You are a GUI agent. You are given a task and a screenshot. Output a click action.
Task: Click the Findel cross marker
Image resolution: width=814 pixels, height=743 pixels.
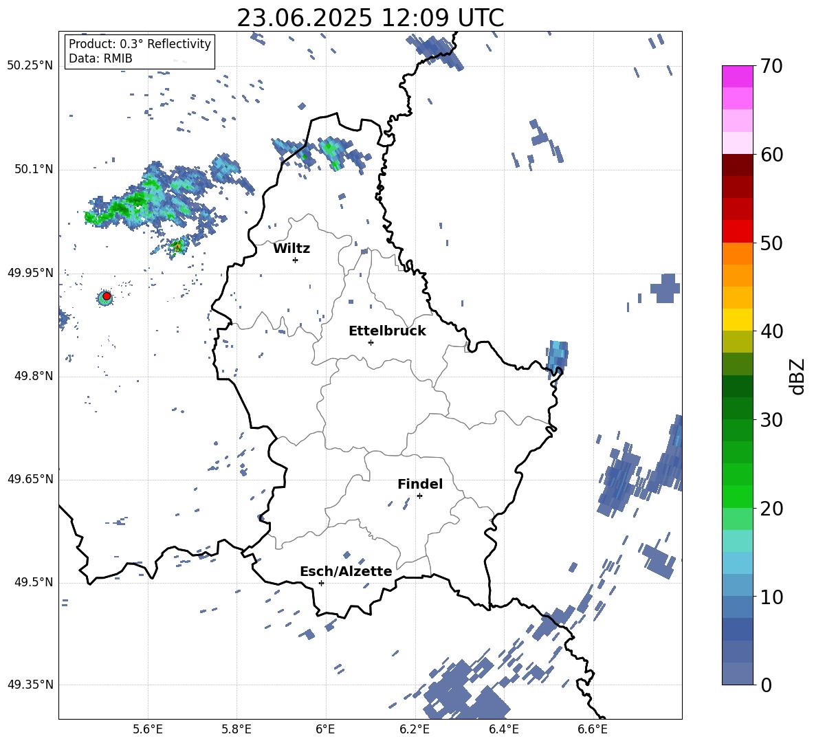tap(419, 496)
